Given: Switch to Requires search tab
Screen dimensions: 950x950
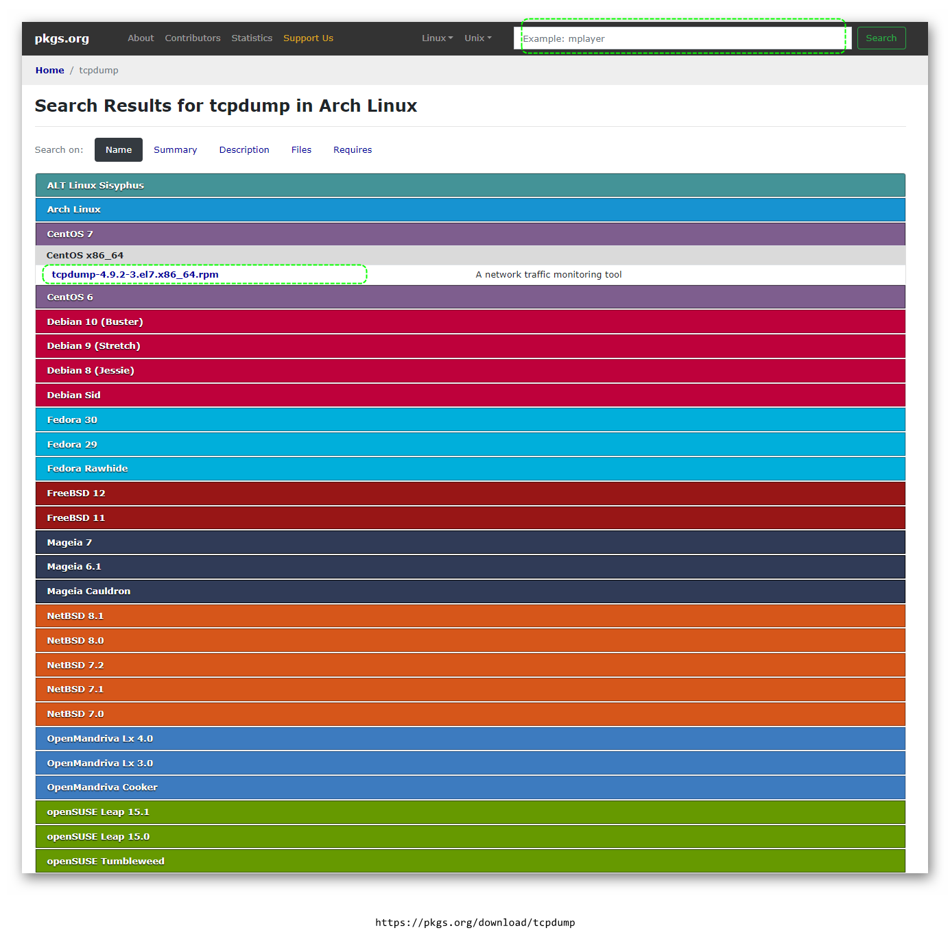Looking at the screenshot, I should [x=353, y=150].
